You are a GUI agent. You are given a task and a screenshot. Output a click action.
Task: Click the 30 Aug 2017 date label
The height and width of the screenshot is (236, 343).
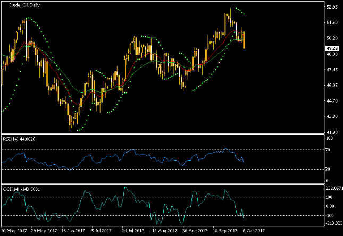(195, 231)
